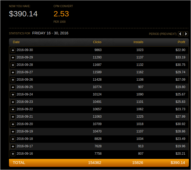Click total installs 15826

[138, 163]
